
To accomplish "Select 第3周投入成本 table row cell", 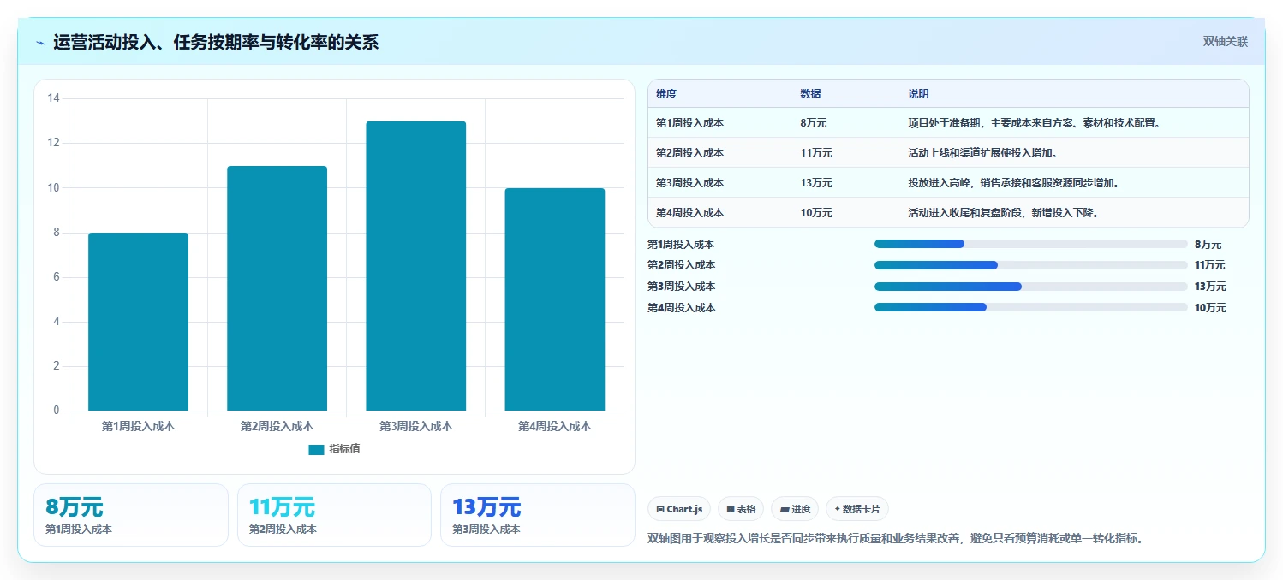I will (x=689, y=183).
